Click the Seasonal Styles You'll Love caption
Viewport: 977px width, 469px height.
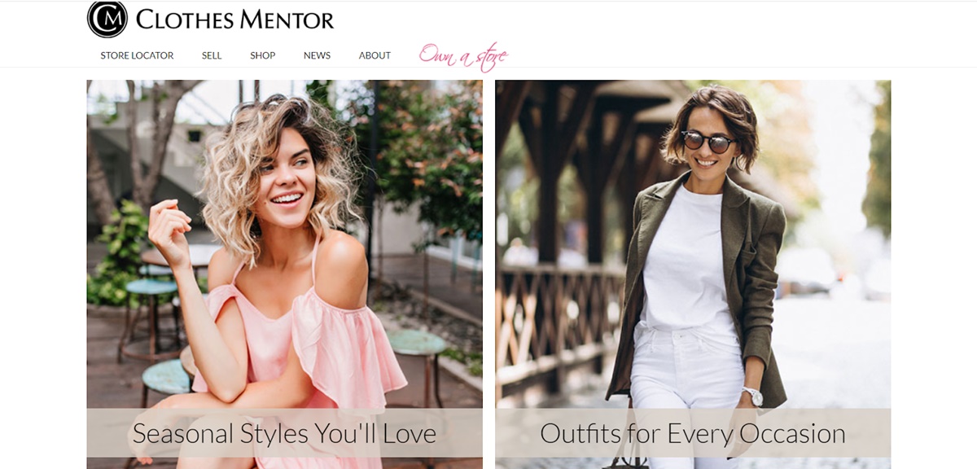[x=284, y=433]
